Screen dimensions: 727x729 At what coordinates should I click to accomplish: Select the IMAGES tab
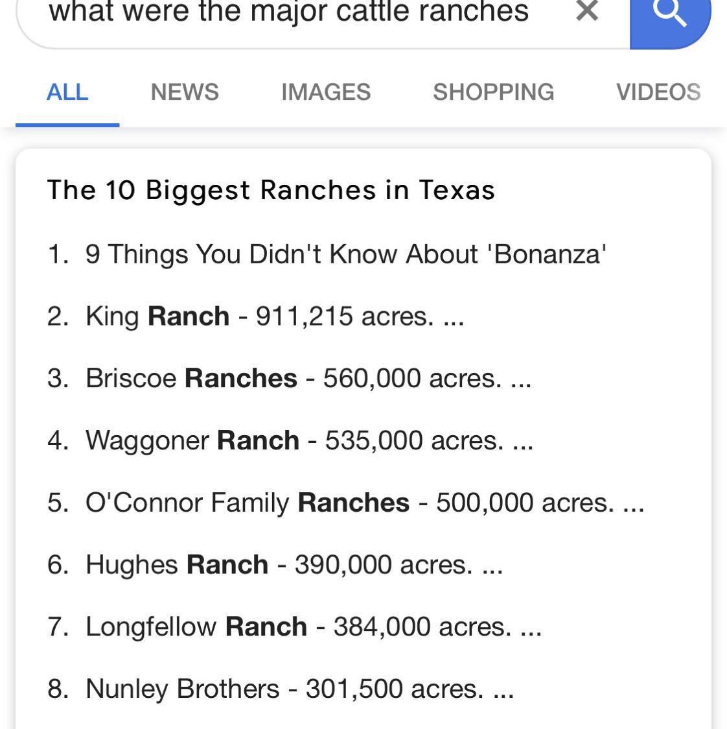click(x=326, y=92)
